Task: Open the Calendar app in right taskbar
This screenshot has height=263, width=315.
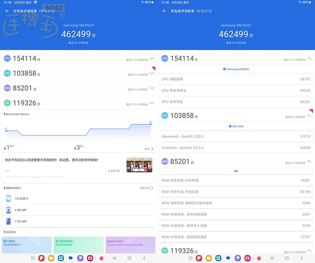Action: [x=218, y=258]
